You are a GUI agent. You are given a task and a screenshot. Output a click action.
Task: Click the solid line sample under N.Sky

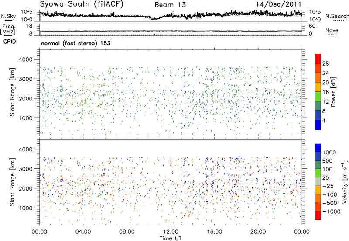coord(8,20)
